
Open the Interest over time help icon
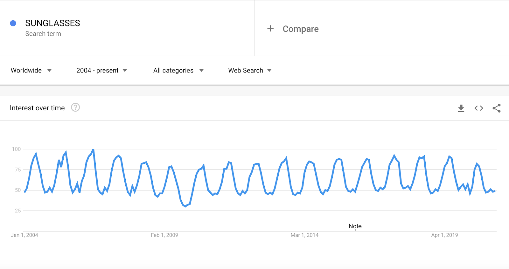coord(75,107)
